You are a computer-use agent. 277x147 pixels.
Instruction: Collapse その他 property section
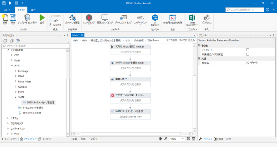(x=199, y=46)
